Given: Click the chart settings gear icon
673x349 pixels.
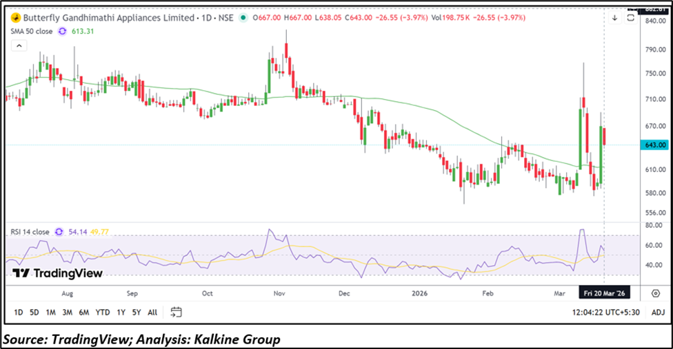Looking at the screenshot, I should click(655, 294).
